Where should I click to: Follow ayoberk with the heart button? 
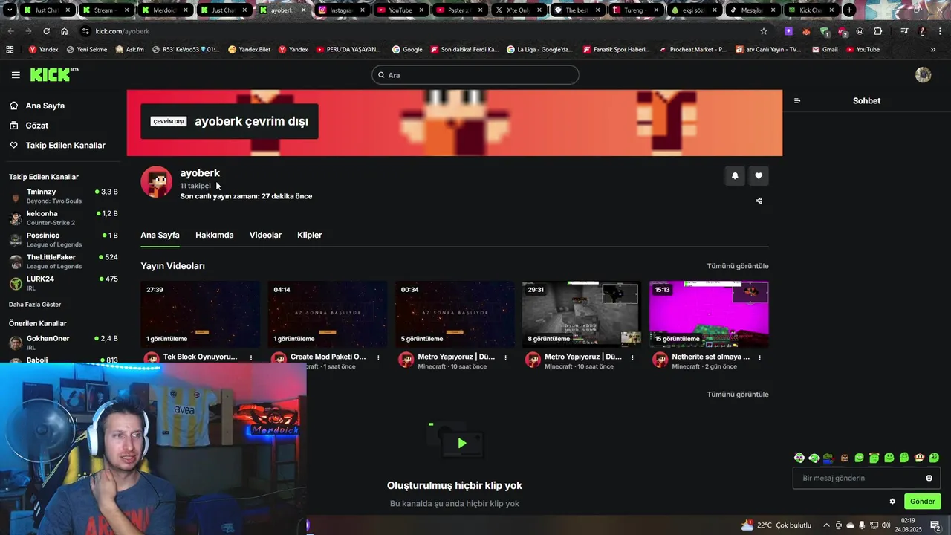point(759,176)
